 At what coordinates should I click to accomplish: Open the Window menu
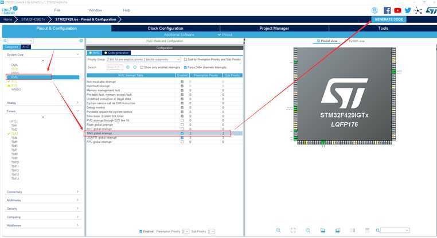(x=95, y=10)
